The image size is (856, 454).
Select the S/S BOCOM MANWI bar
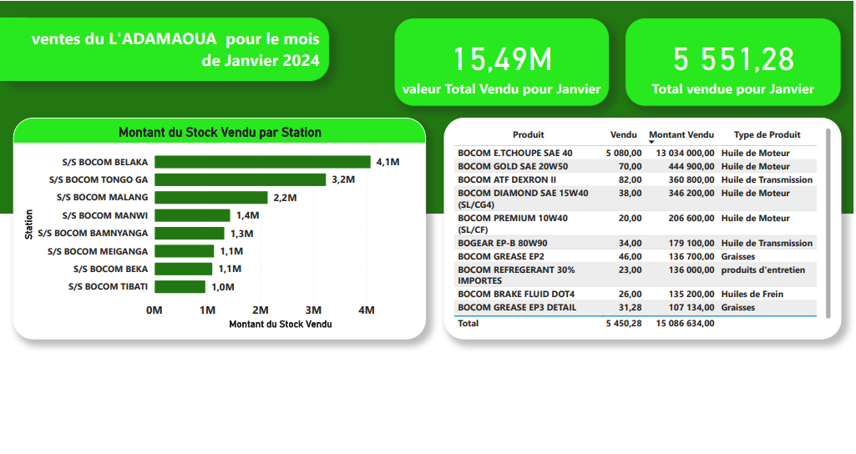[192, 215]
